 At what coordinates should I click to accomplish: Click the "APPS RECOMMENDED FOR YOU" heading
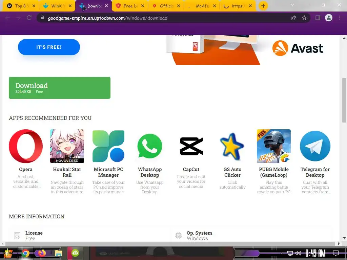click(x=50, y=118)
